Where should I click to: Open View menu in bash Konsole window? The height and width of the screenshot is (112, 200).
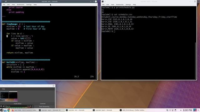click(112, 5)
